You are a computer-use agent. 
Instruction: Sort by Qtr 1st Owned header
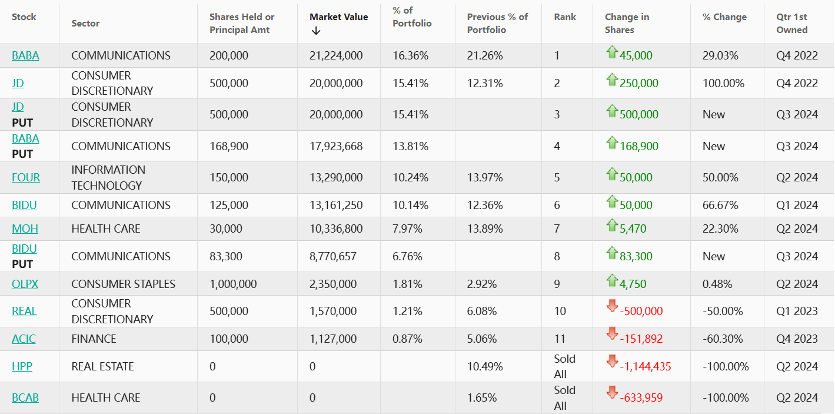tap(792, 23)
